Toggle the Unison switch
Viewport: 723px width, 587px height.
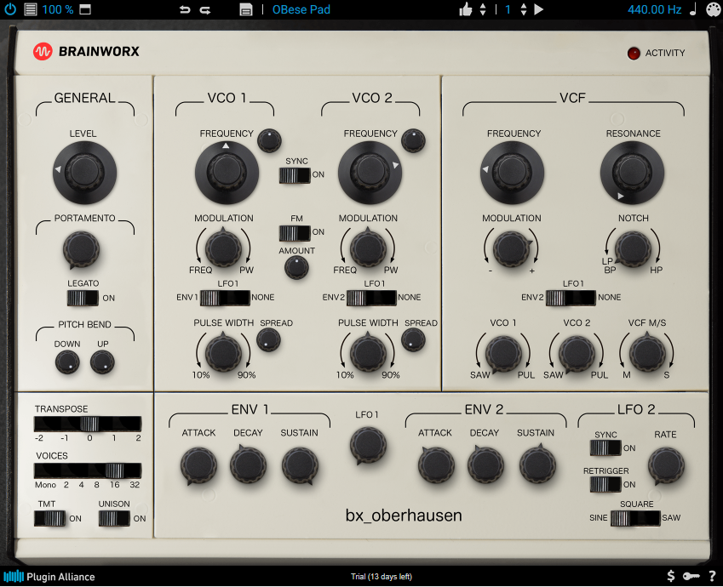114,518
